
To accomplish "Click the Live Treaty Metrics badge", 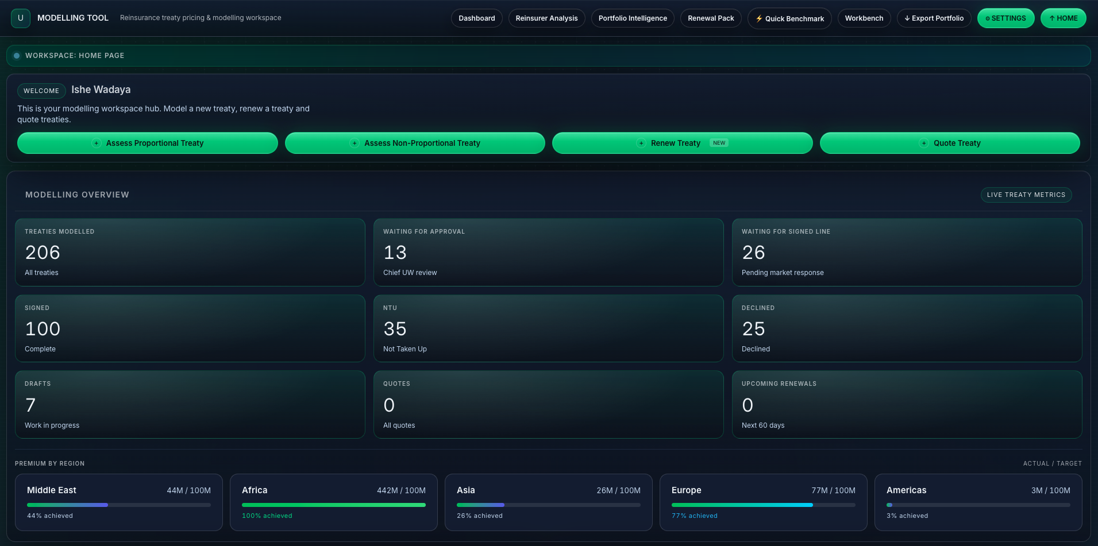I will 1026,195.
